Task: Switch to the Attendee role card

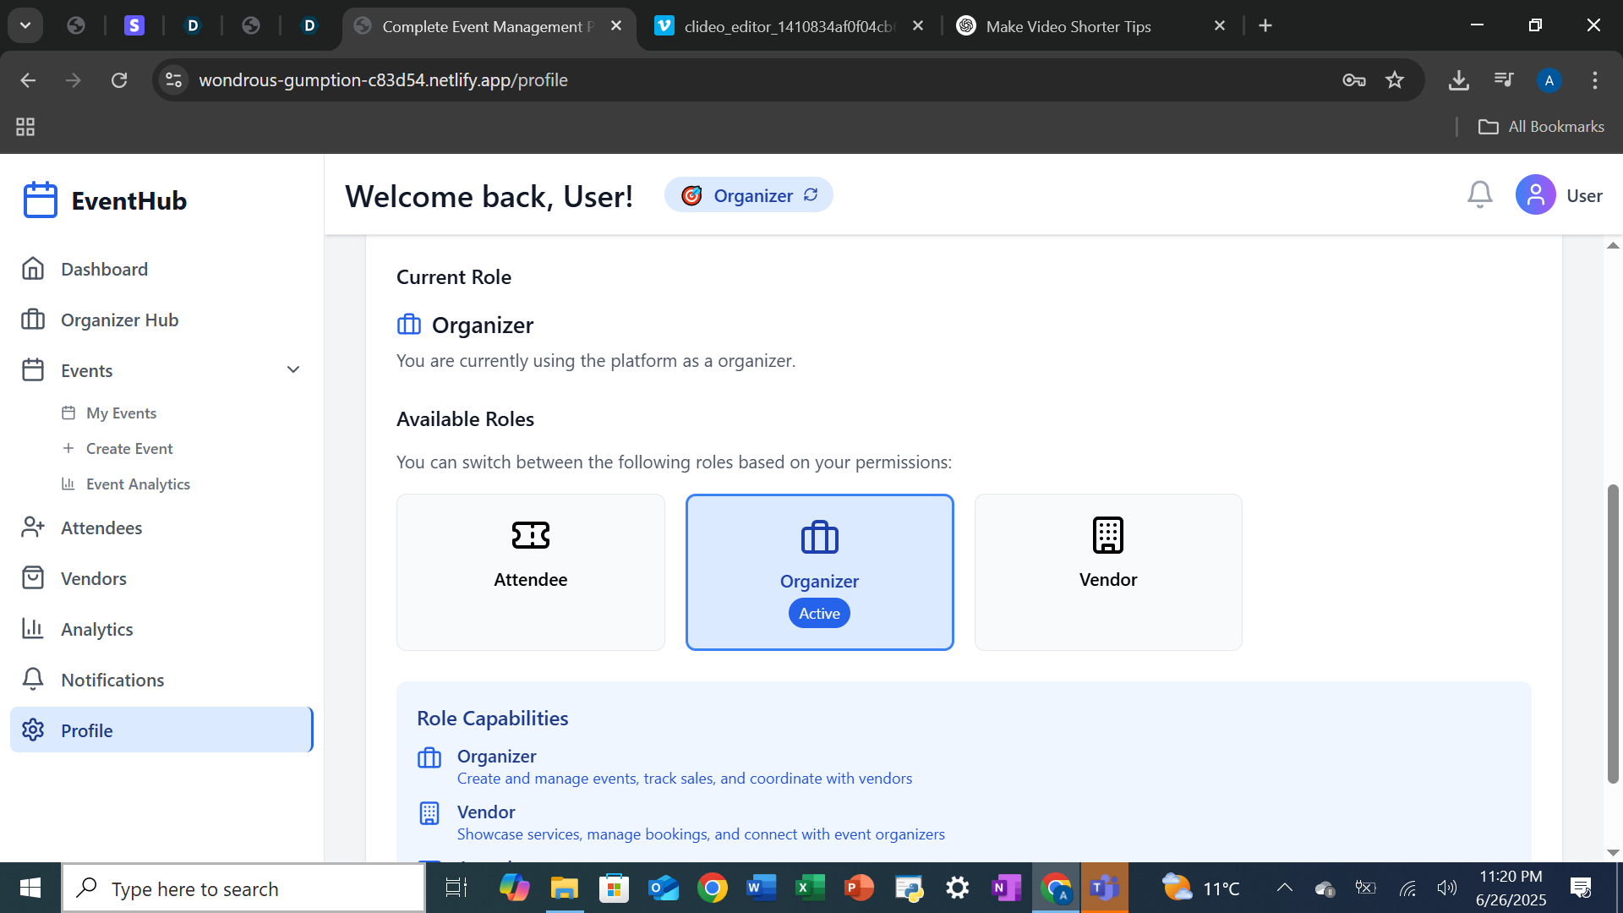Action: point(530,571)
